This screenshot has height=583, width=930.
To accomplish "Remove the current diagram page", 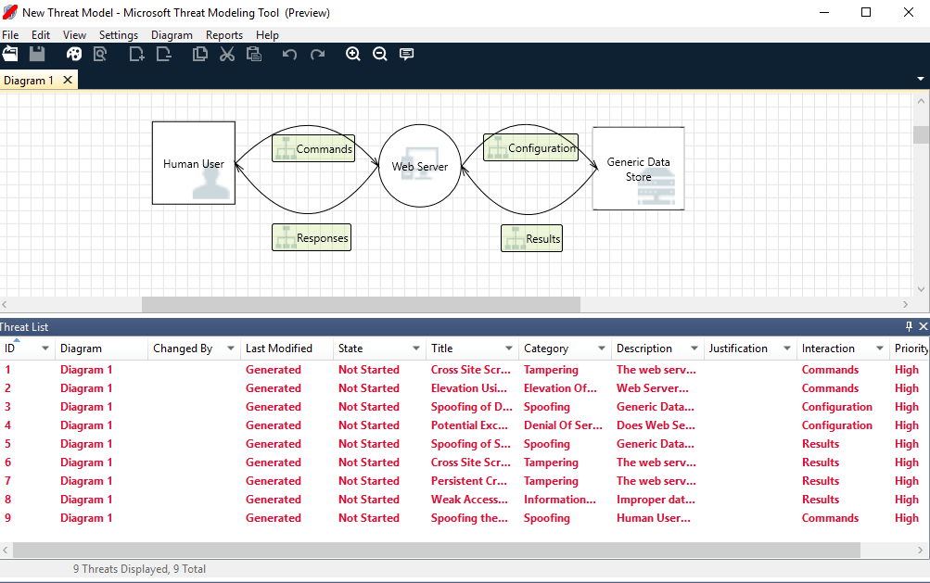I will pyautogui.click(x=165, y=54).
